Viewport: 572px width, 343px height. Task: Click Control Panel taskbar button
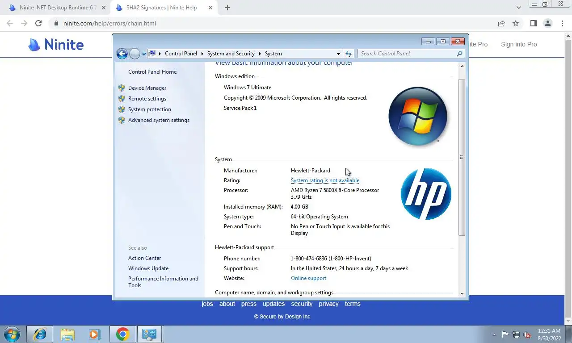click(150, 334)
